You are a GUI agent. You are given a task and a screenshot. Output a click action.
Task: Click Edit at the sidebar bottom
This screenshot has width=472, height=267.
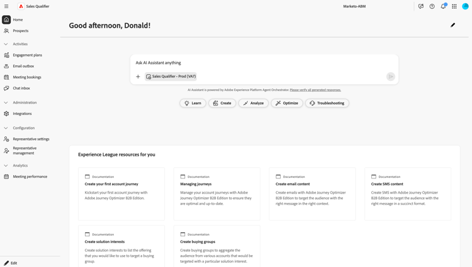(11, 263)
